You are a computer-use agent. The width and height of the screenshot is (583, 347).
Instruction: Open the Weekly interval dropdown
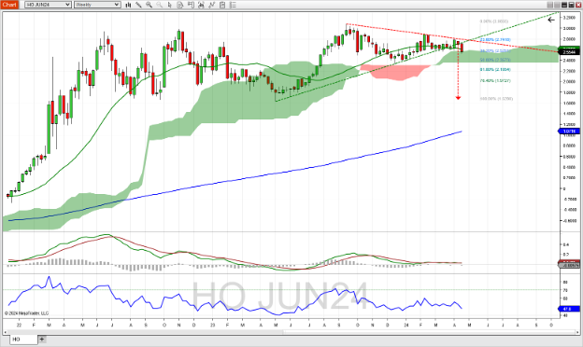(97, 5)
